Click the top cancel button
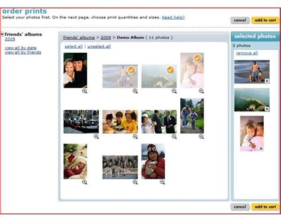The height and width of the screenshot is (218, 281). point(240,20)
